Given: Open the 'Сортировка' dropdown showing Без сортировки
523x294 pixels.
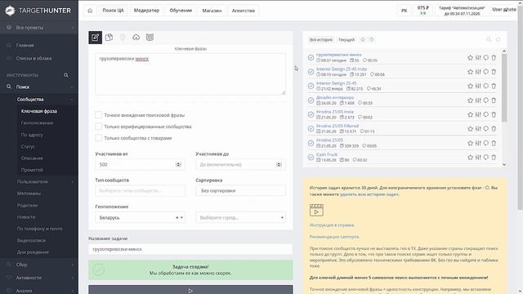Looking at the screenshot, I should click(x=240, y=190).
